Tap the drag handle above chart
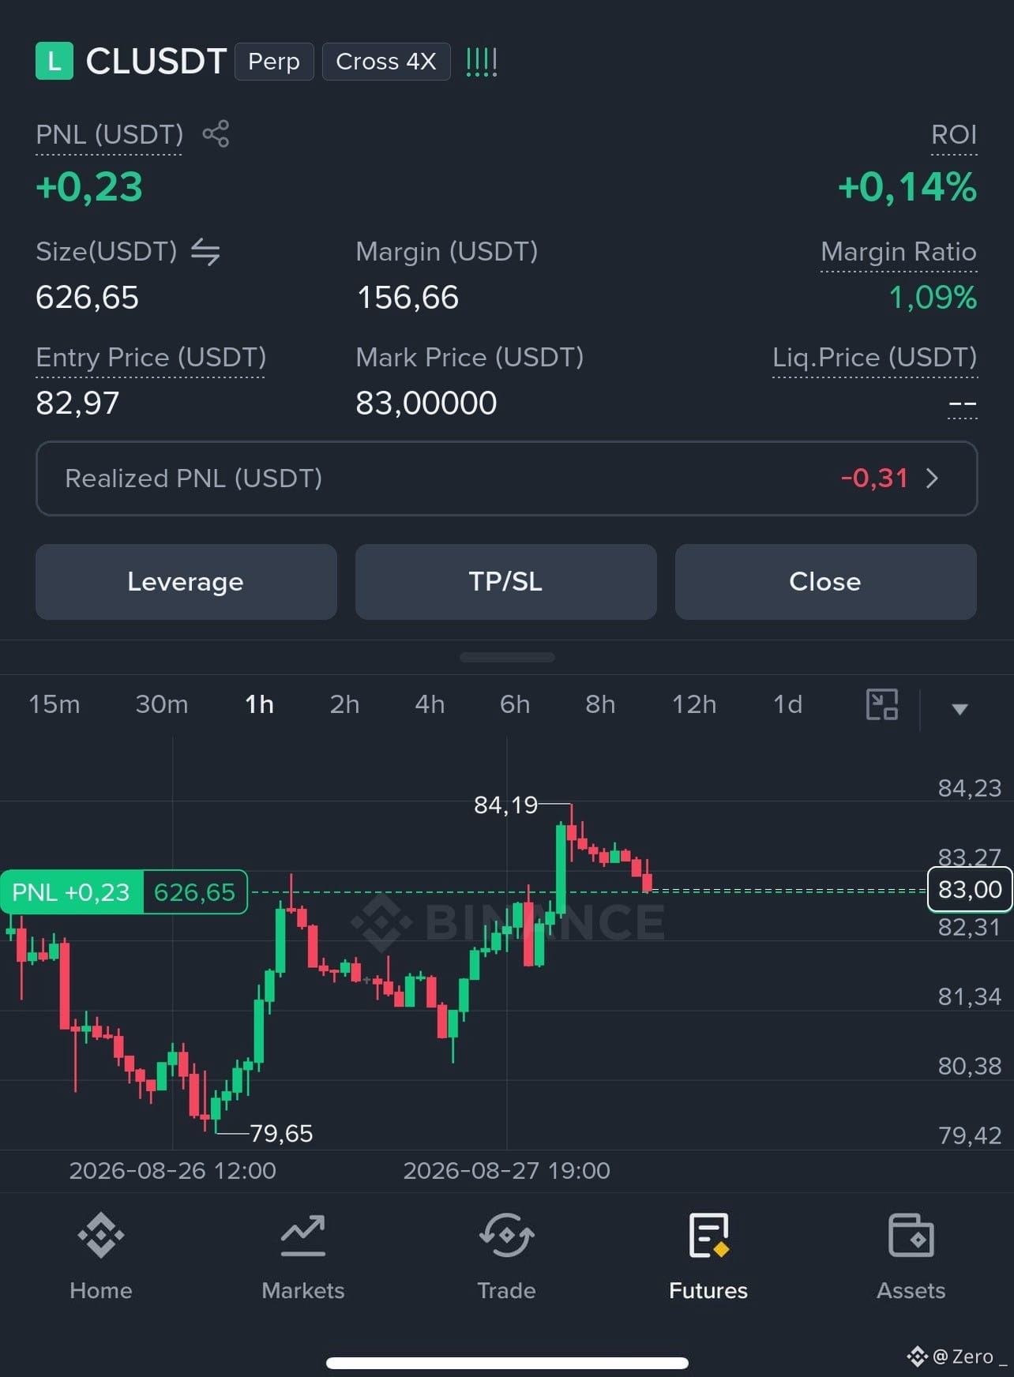1014x1377 pixels. 507,657
